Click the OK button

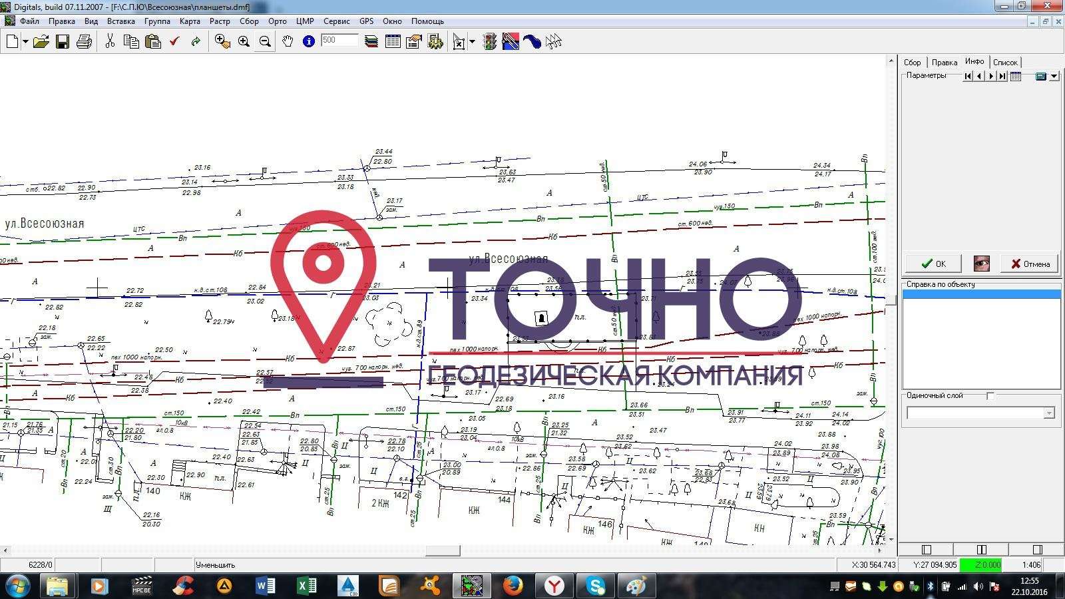933,264
